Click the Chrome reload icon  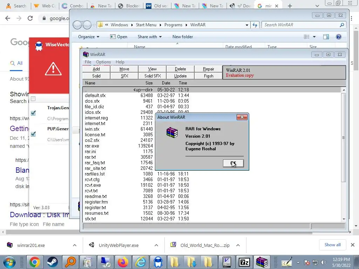[x=30, y=18]
